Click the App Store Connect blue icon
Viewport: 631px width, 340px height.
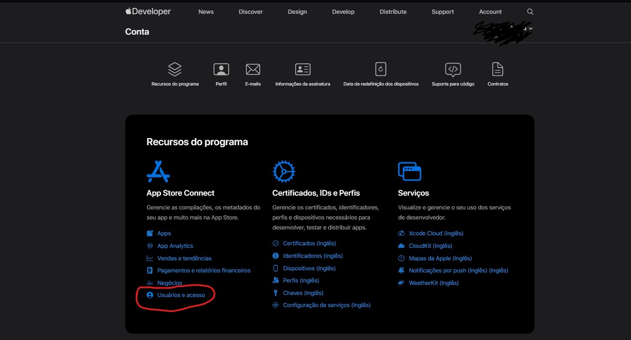coord(158,171)
